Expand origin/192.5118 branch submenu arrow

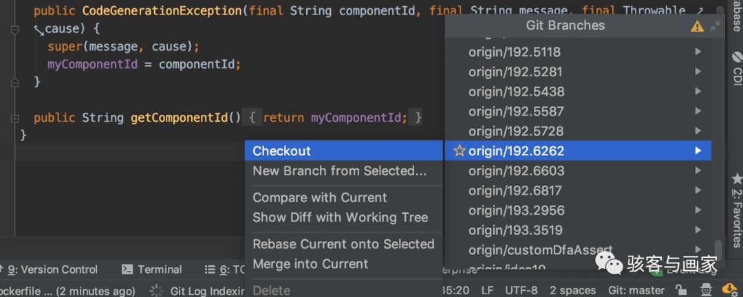tap(698, 52)
